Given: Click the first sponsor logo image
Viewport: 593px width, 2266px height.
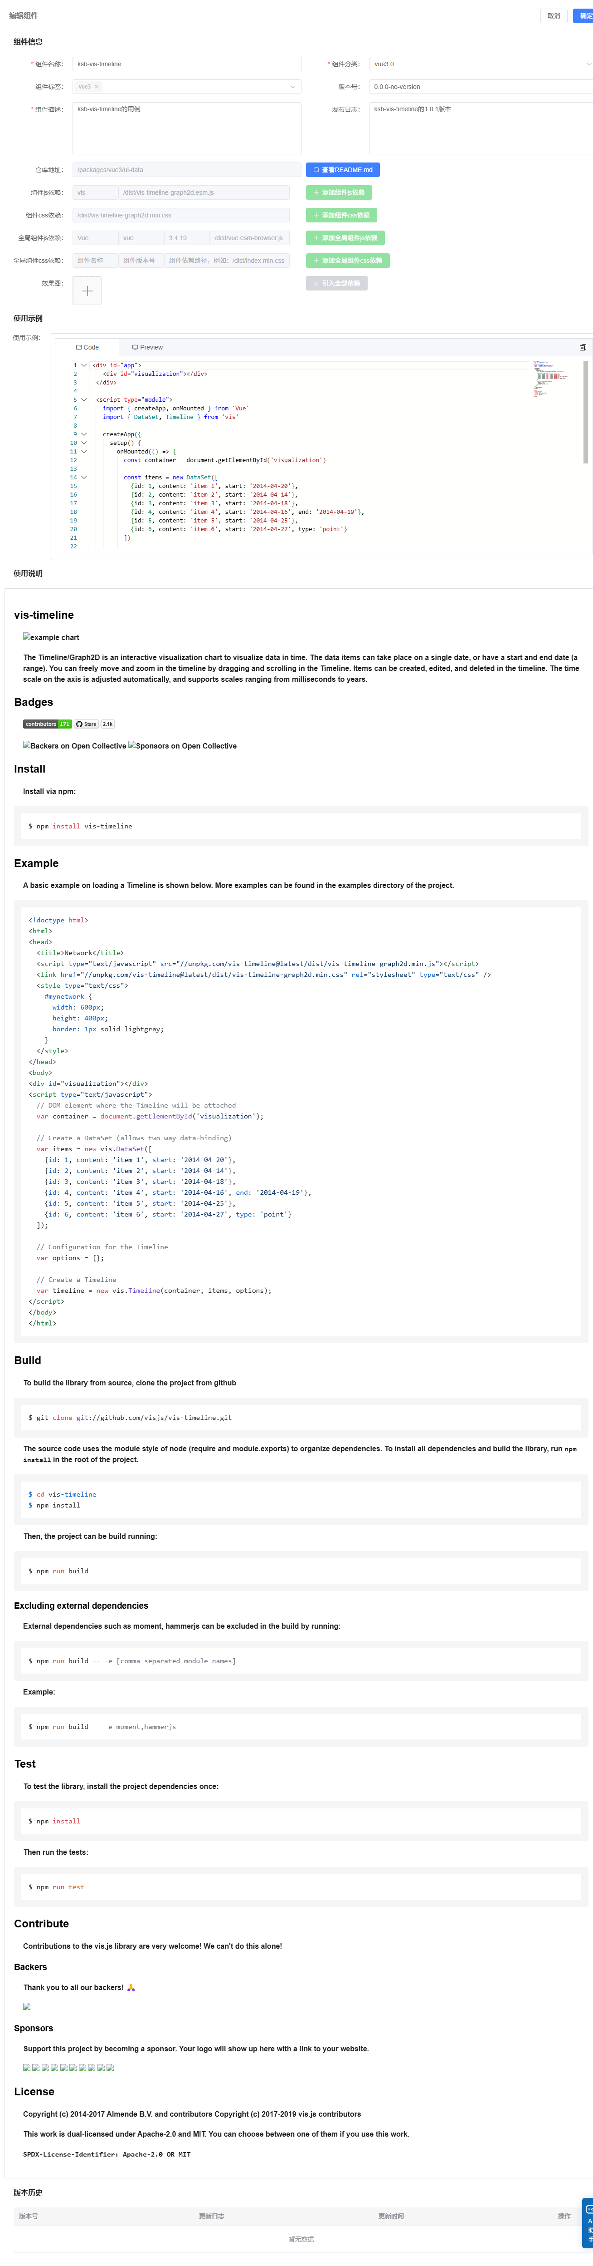Looking at the screenshot, I should click(27, 2068).
